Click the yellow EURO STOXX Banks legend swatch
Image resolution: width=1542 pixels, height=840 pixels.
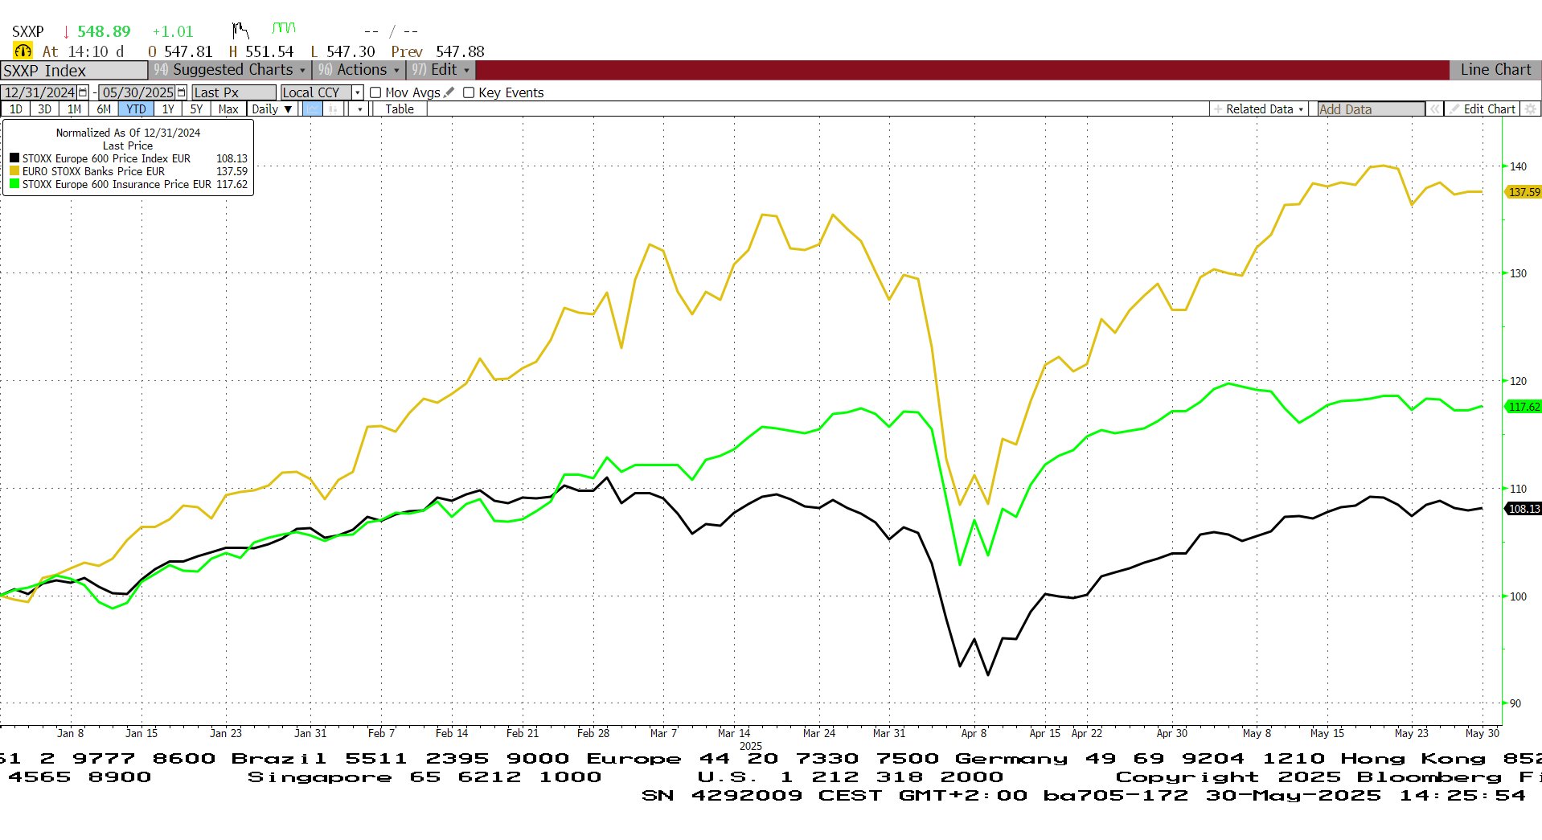(14, 171)
